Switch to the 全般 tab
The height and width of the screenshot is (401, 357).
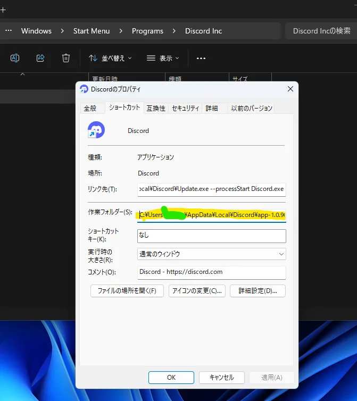(x=90, y=108)
